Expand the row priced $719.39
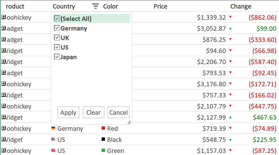 [4, 128]
